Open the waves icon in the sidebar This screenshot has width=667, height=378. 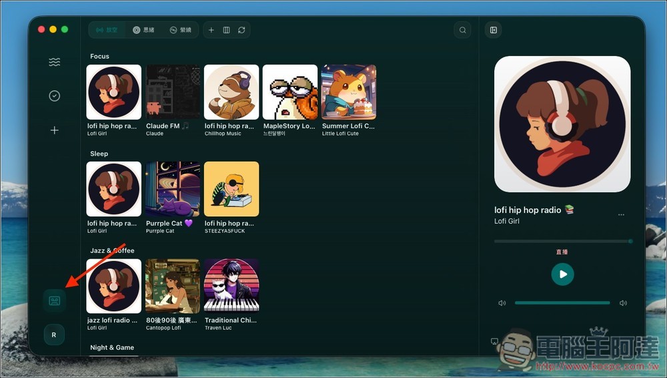point(55,62)
